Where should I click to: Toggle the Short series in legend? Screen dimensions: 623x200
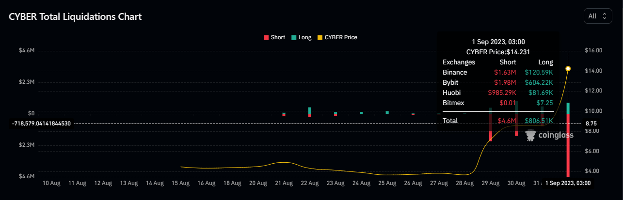coord(274,37)
